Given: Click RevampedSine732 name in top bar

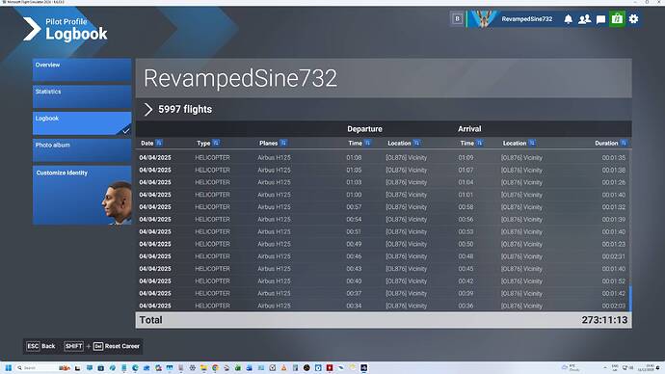Looking at the screenshot, I should pyautogui.click(x=527, y=19).
